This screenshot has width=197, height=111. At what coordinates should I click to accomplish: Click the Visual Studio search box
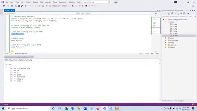(97, 2)
